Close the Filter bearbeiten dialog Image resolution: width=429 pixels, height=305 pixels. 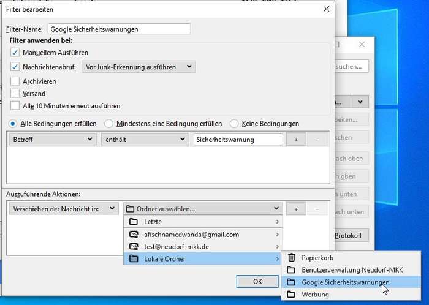pos(326,9)
